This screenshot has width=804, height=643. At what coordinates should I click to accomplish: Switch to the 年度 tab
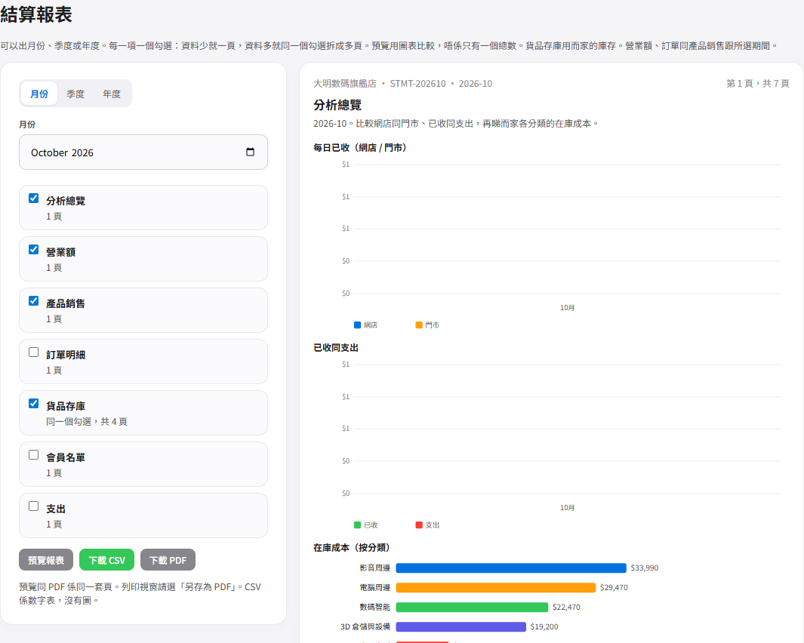[111, 94]
